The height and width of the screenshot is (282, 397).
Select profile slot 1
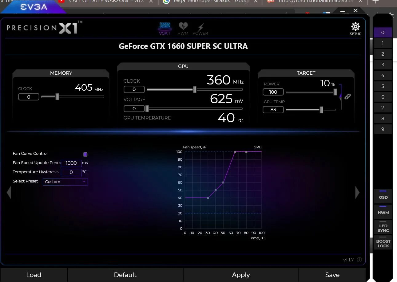383,43
